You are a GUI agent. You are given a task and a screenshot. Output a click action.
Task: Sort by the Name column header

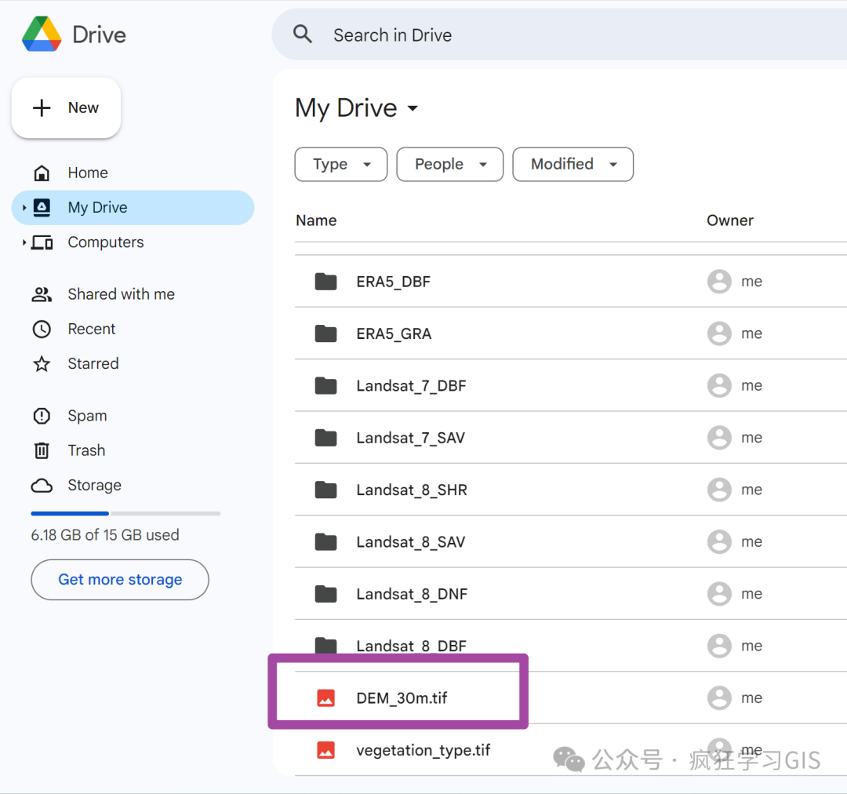pos(316,220)
